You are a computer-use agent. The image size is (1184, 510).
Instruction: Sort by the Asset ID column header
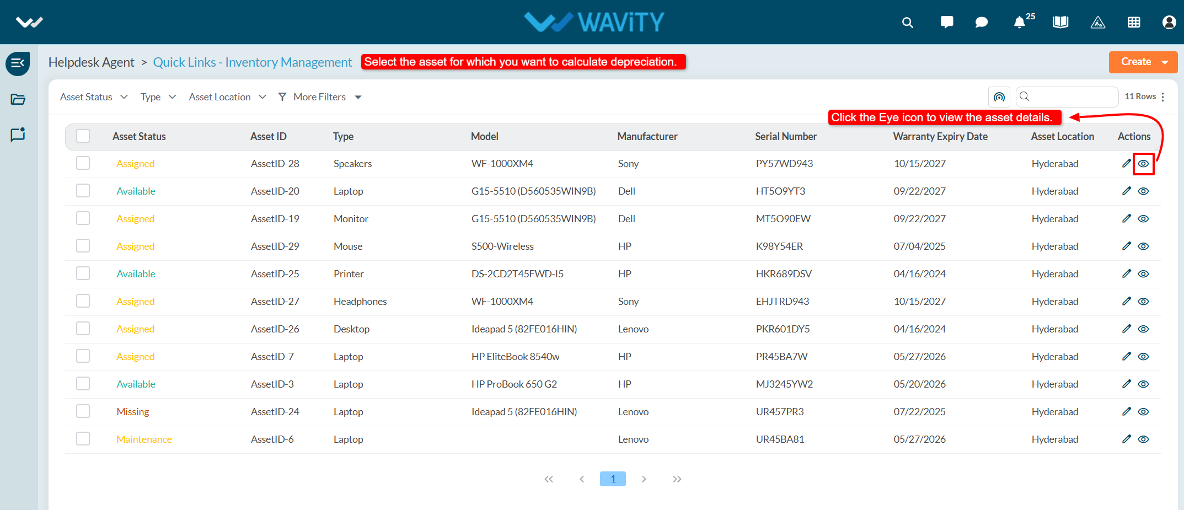coord(269,137)
